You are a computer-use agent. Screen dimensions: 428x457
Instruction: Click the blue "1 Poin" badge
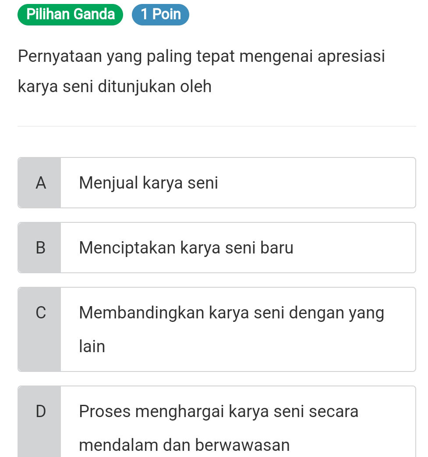(160, 14)
